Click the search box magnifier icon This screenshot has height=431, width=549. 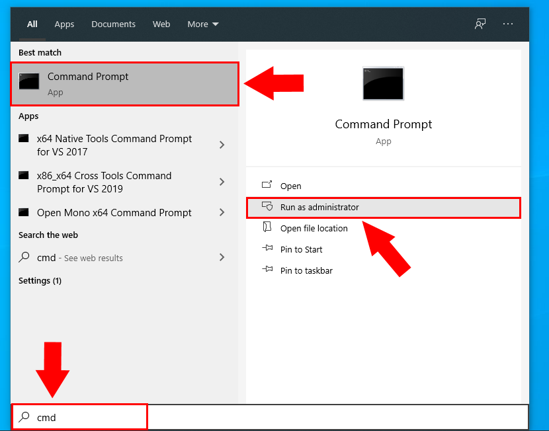24,416
